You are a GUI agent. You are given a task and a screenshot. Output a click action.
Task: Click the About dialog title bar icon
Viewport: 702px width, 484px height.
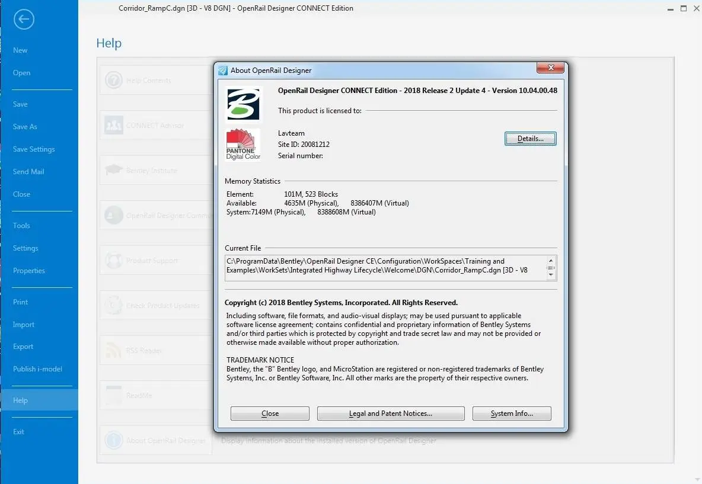pos(222,70)
